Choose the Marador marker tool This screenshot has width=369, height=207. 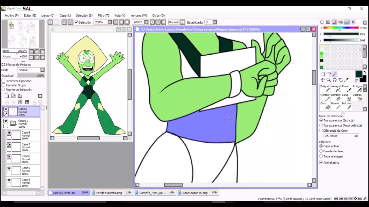(x=325, y=97)
